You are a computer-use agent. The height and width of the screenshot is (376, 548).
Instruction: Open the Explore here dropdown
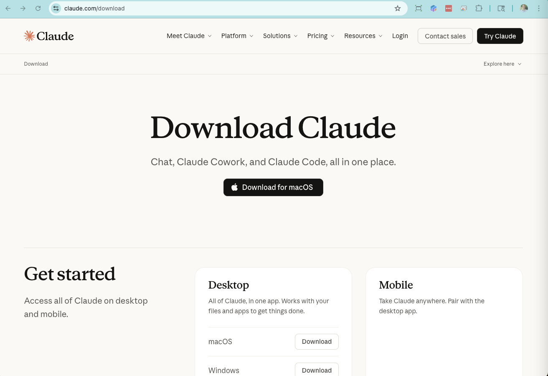pos(502,64)
